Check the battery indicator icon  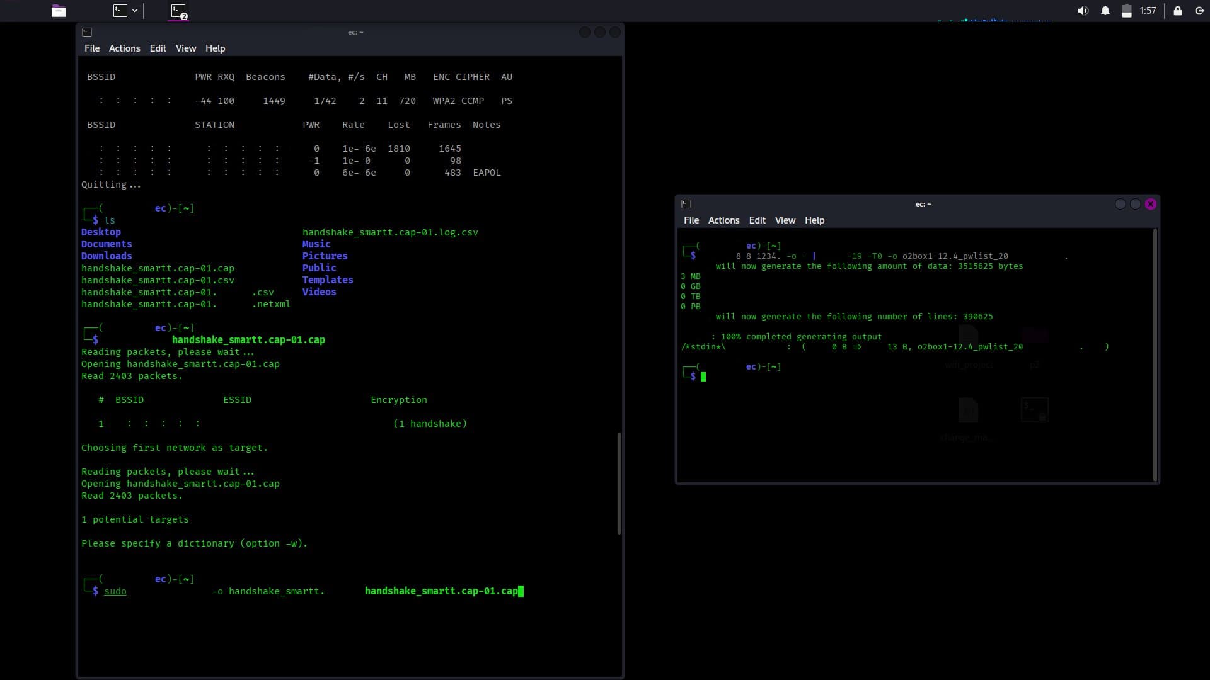point(1127,11)
